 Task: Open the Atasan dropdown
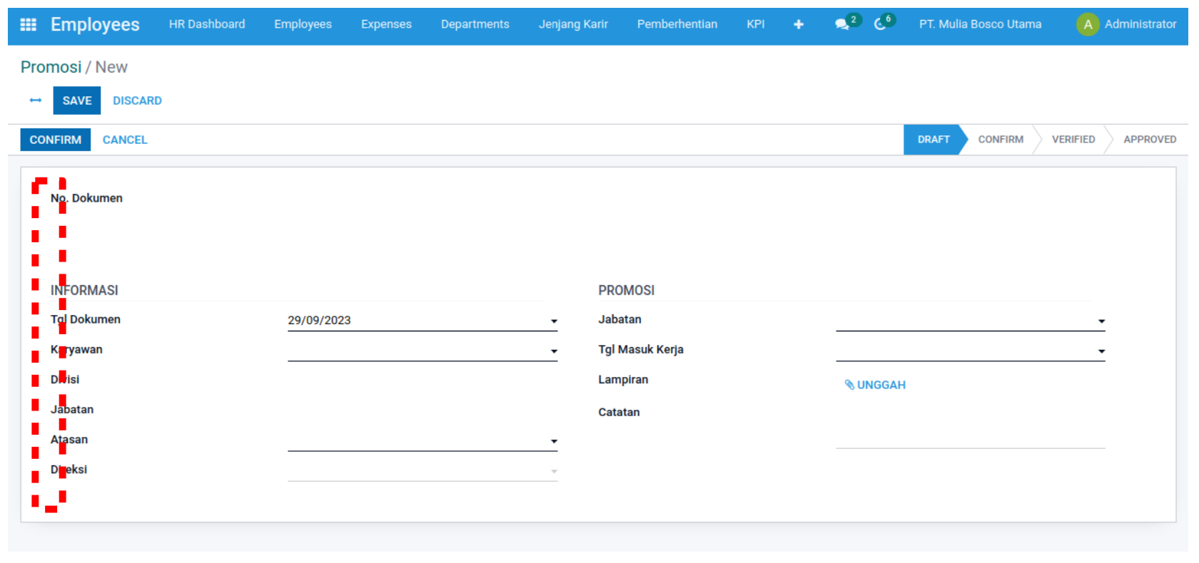[x=554, y=442]
